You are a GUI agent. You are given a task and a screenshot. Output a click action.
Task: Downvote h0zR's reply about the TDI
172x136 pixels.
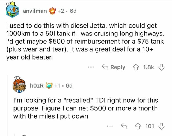coord(161,126)
